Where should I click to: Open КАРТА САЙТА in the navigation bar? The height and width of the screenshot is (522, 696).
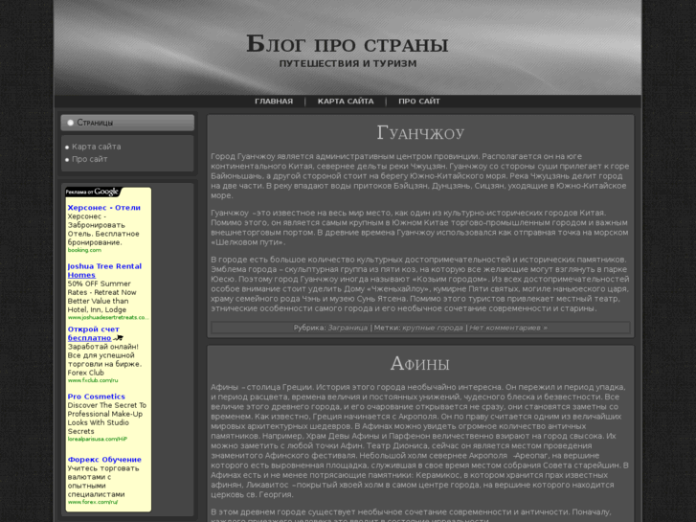coord(346,102)
